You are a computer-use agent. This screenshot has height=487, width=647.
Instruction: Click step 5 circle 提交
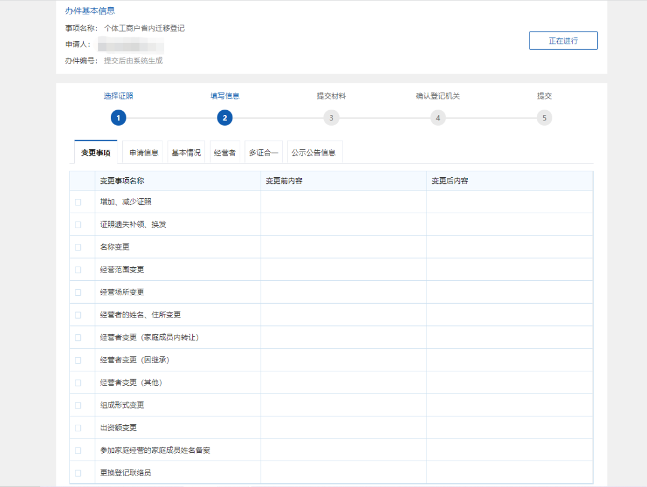pyautogui.click(x=544, y=118)
